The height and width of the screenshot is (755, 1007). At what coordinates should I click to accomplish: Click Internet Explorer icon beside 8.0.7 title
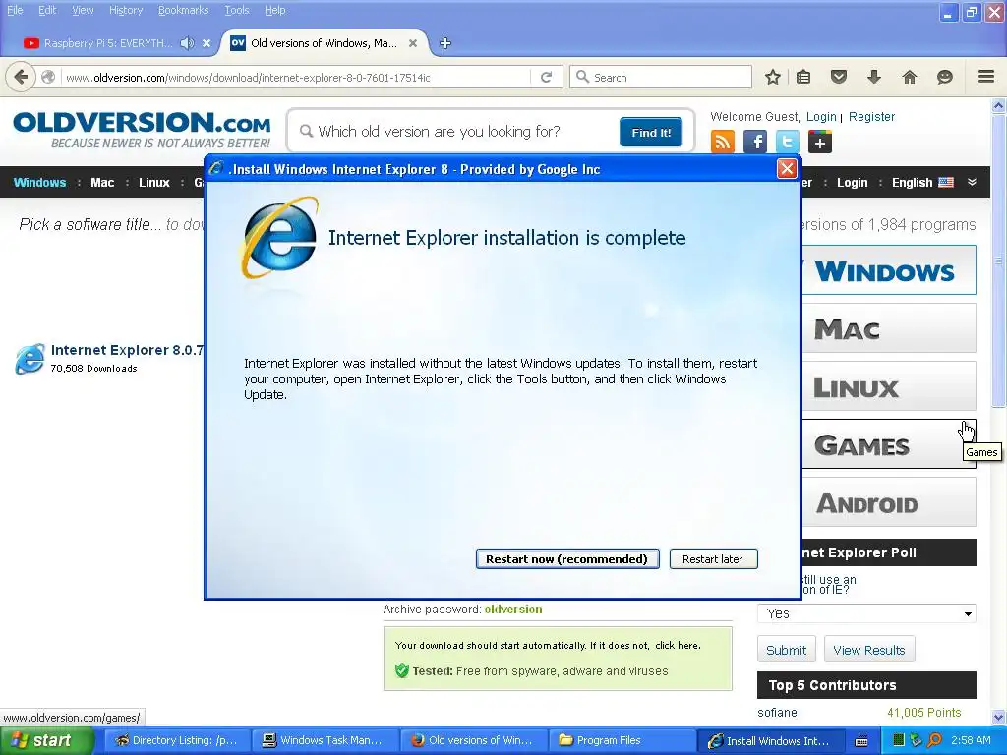(30, 358)
